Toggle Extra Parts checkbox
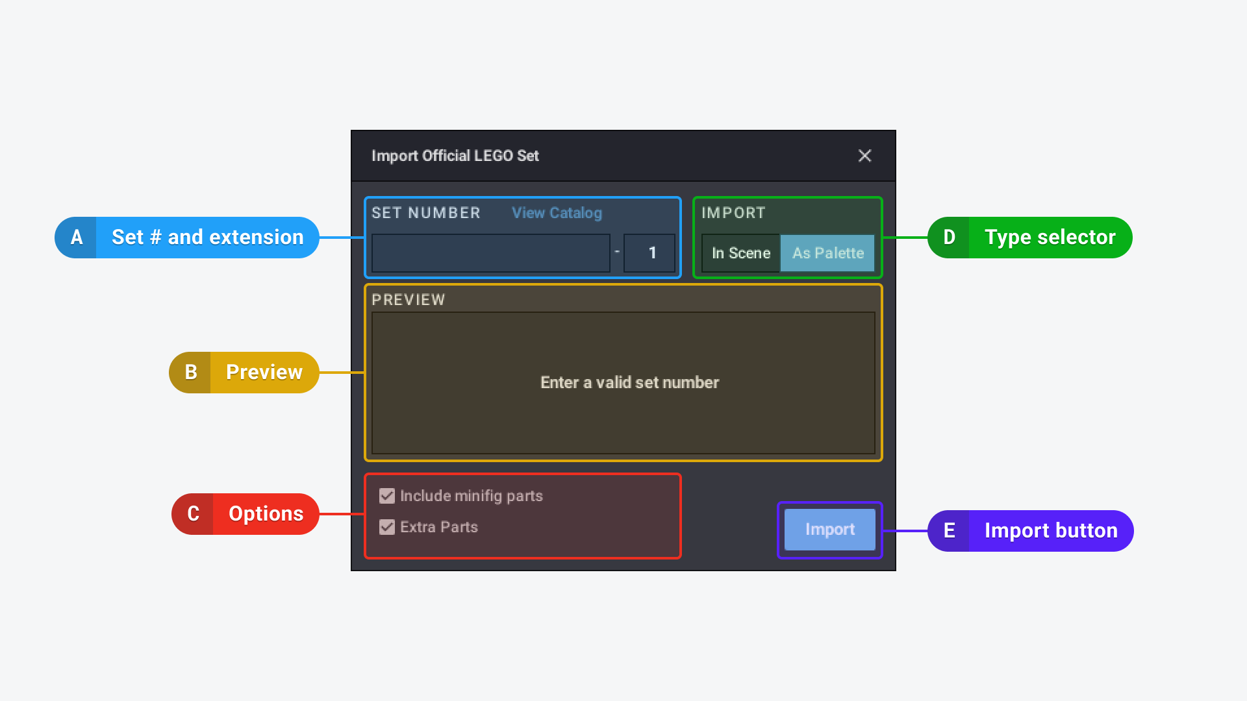 (387, 527)
